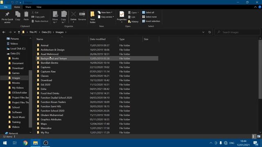
Task: Go up one folder level
Action: 19,32
